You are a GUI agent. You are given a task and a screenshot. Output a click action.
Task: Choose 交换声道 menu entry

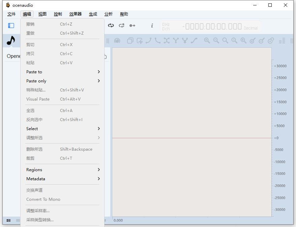(x=62, y=190)
